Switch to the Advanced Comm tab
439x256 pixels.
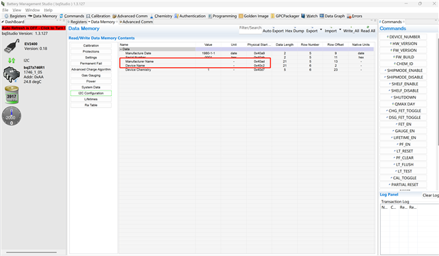point(136,22)
